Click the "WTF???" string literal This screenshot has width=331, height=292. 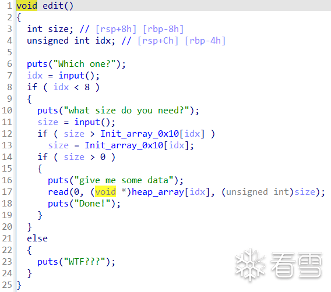click(84, 262)
